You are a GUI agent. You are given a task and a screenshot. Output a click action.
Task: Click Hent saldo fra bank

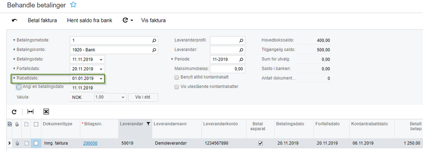point(90,20)
